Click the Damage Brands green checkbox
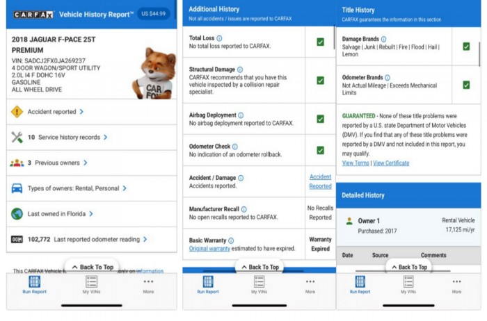The image size is (487, 321). [466, 47]
